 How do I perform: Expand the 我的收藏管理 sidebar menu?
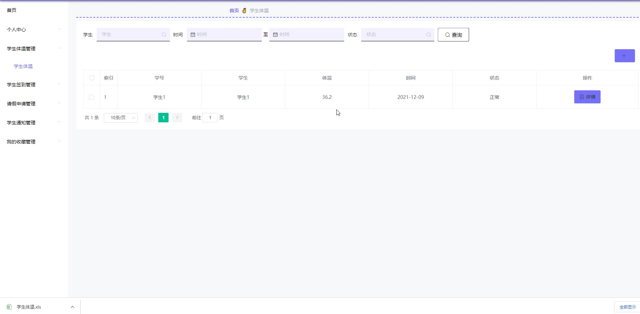pos(34,142)
